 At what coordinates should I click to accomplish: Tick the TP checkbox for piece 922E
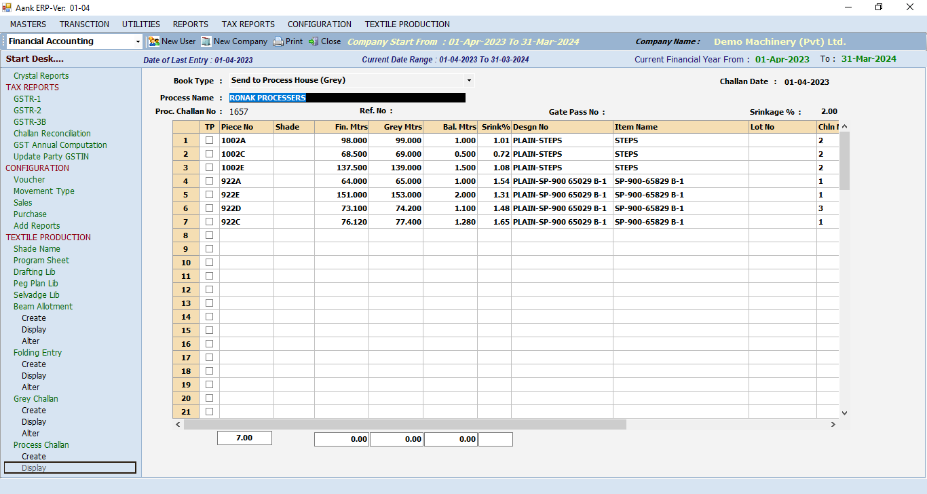[x=209, y=195]
